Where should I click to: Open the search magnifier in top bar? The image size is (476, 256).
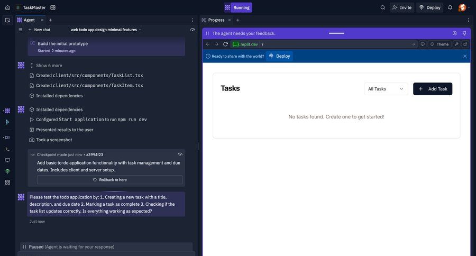(382, 7)
